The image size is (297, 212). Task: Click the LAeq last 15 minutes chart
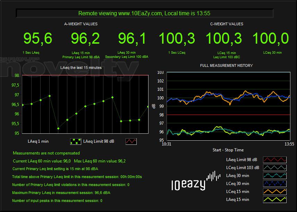85,104
